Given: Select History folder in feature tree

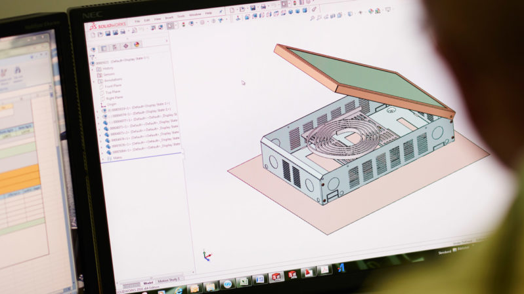Looking at the screenshot, I should [x=106, y=69].
